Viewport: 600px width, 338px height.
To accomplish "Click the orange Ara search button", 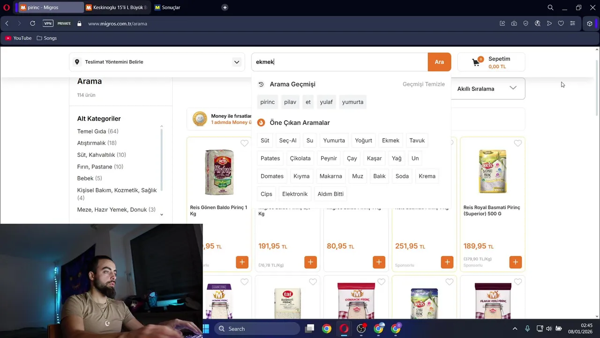I will point(439,62).
